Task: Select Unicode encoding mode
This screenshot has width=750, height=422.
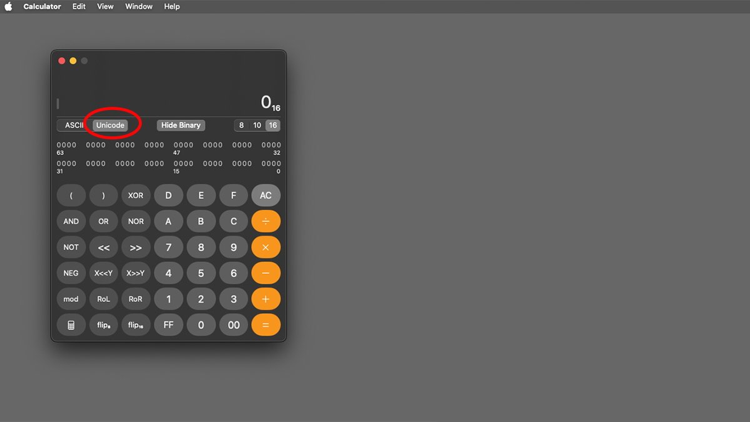Action: pyautogui.click(x=110, y=126)
